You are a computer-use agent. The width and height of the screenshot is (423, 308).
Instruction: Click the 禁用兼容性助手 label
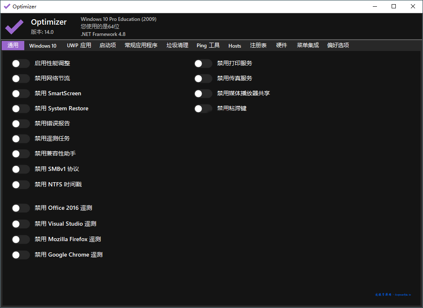[x=55, y=153]
